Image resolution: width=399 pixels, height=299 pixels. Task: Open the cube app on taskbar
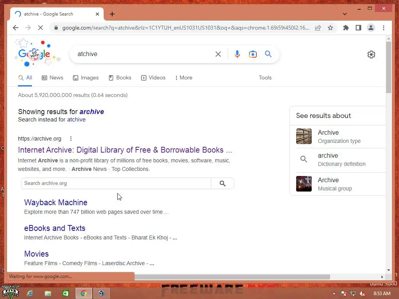pos(101,293)
